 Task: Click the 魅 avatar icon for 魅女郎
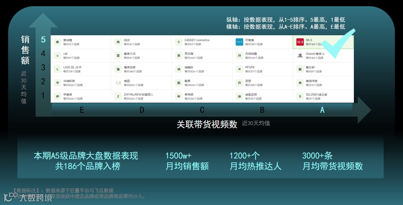[300, 69]
